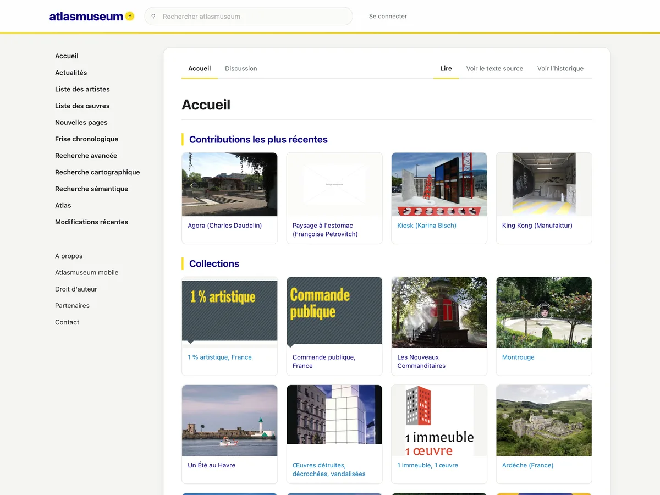The width and height of the screenshot is (660, 495).
Task: Open Frise chronologique
Action: click(x=87, y=139)
